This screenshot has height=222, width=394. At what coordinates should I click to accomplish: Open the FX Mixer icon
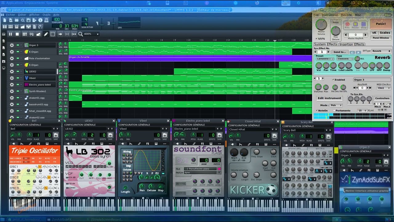[28, 27]
